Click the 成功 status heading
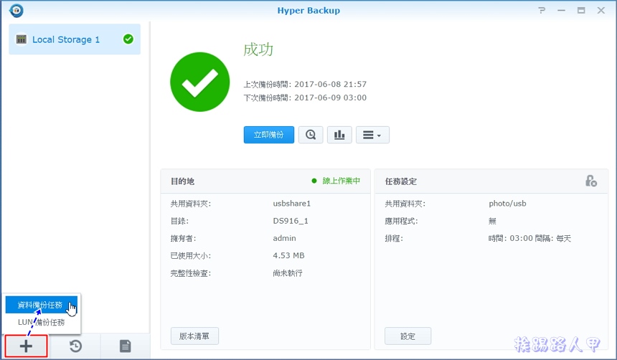 258,49
